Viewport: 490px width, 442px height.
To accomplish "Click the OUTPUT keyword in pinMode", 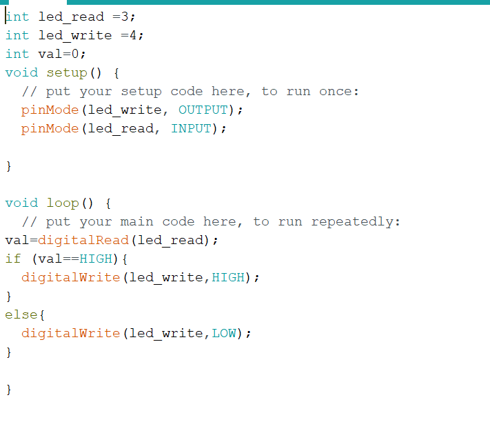I will point(203,110).
